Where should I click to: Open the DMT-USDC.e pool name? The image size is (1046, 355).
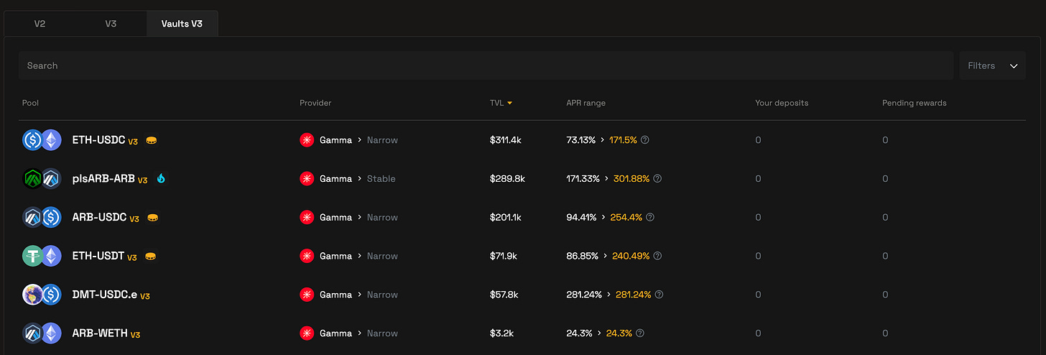[x=105, y=295]
